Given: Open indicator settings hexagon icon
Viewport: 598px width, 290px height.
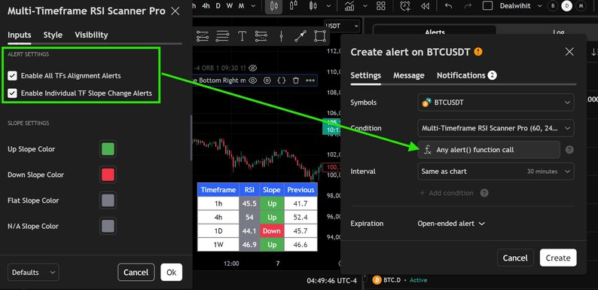Looking at the screenshot, I should [x=267, y=80].
